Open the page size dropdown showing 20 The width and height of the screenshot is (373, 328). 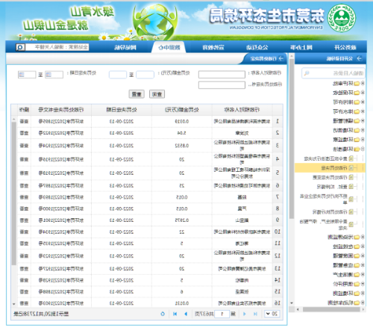point(272,314)
